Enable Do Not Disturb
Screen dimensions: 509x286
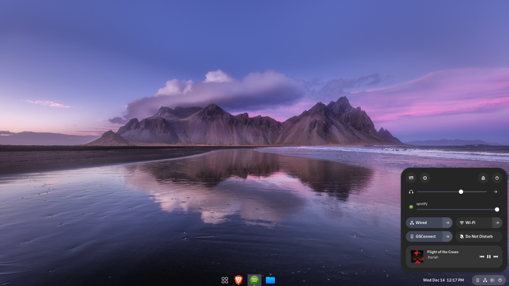479,236
